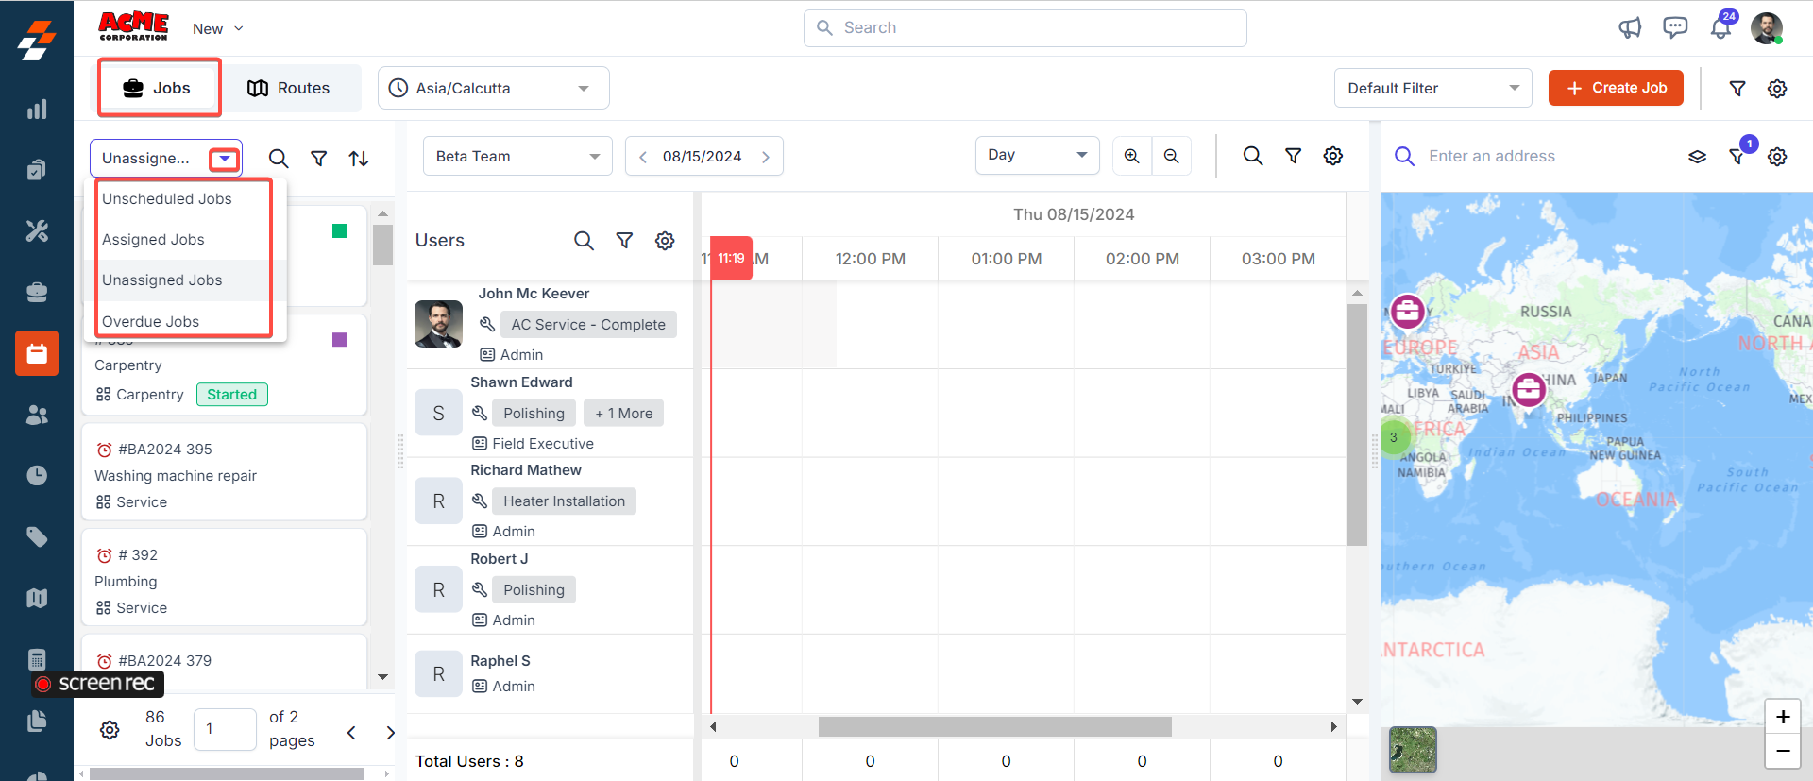This screenshot has height=781, width=1813.
Task: Search jobs in the job list panel
Action: pyautogui.click(x=279, y=159)
